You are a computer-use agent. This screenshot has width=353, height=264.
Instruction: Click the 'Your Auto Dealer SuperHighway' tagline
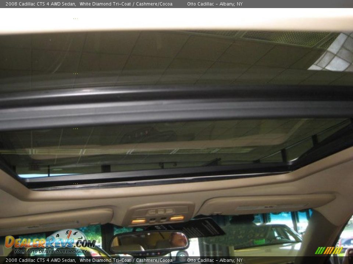50,251
